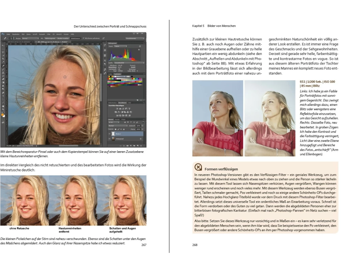The width and height of the screenshot is (341, 273).
Task: Hide the Ebene 1 layer eye icon
Action: pyautogui.click(x=110, y=134)
